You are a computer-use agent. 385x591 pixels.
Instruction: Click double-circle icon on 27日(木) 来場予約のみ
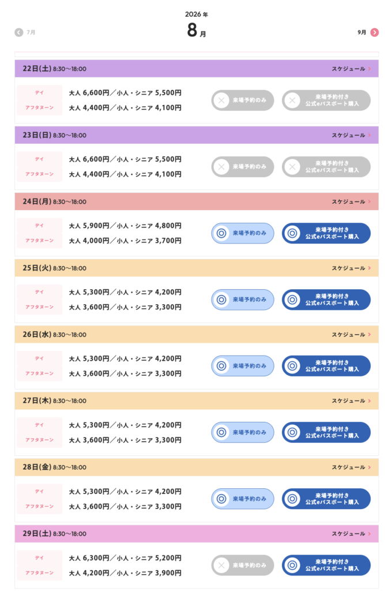(222, 432)
